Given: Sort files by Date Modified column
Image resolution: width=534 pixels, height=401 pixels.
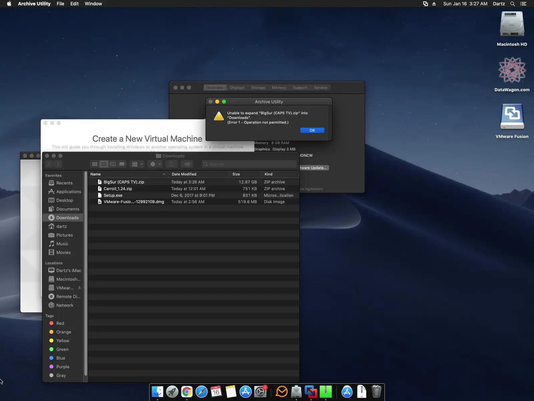Looking at the screenshot, I should point(199,174).
